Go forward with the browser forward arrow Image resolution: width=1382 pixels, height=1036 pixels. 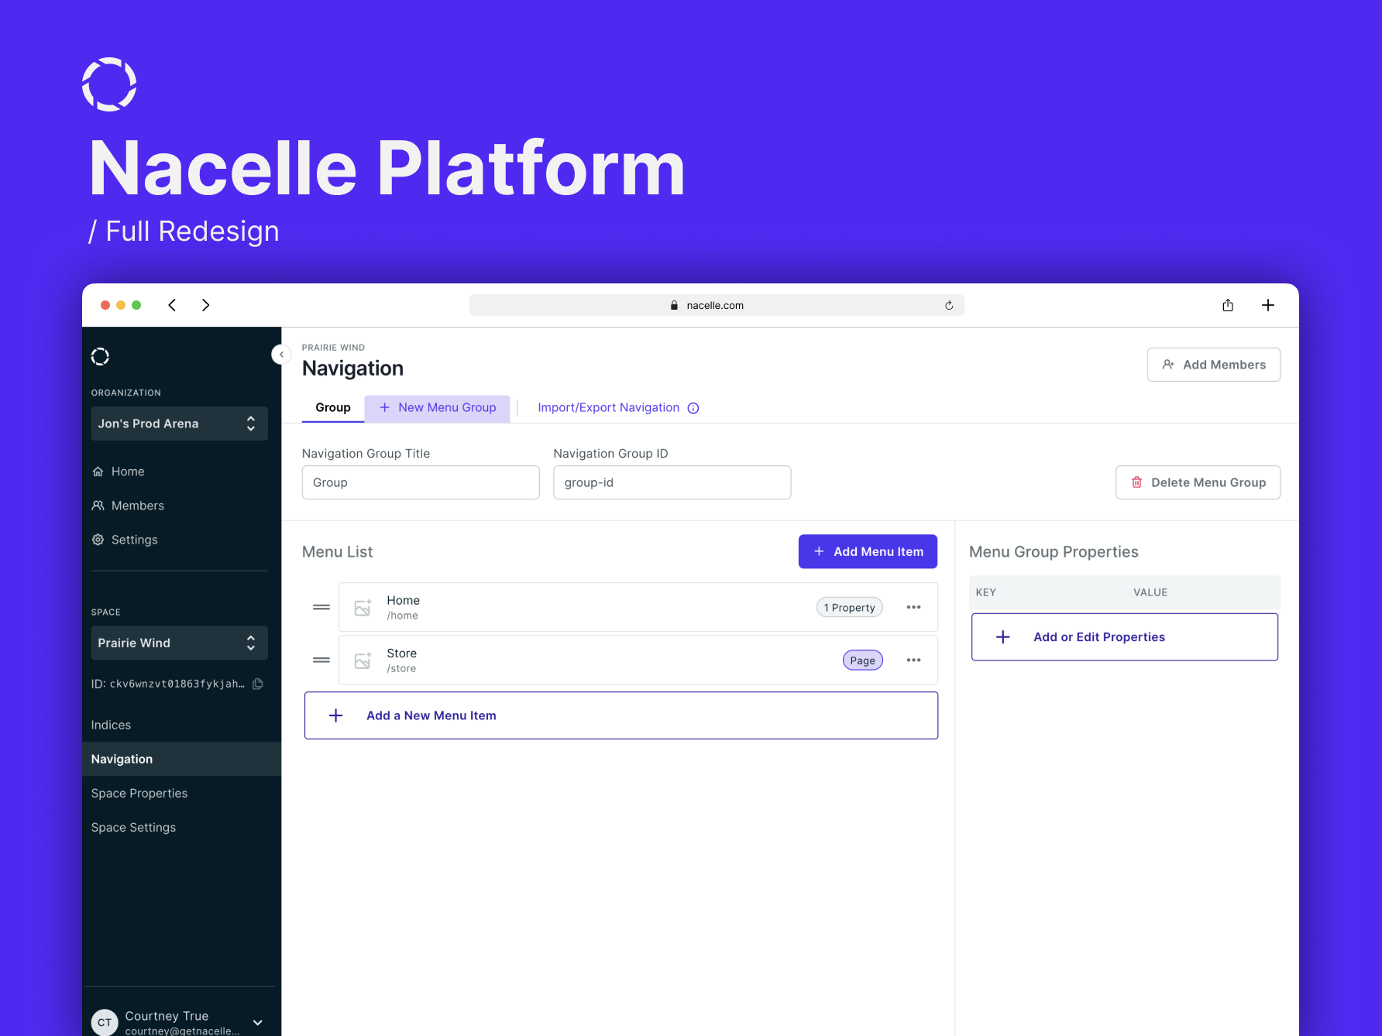point(205,305)
